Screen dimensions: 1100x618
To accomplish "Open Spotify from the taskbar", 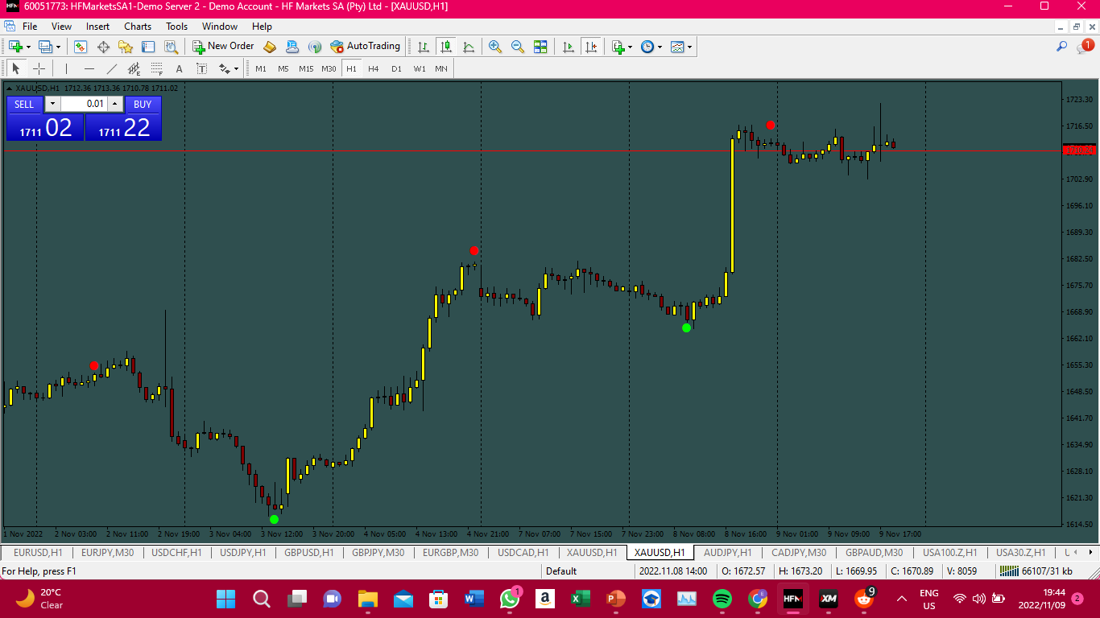I will click(x=722, y=599).
